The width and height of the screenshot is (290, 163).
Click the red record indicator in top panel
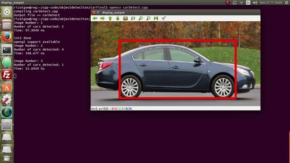pyautogui.click(x=228, y=2)
